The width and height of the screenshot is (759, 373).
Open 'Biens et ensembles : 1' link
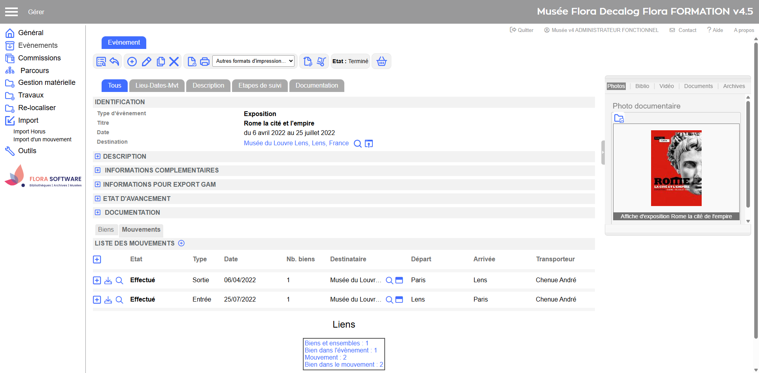(336, 343)
